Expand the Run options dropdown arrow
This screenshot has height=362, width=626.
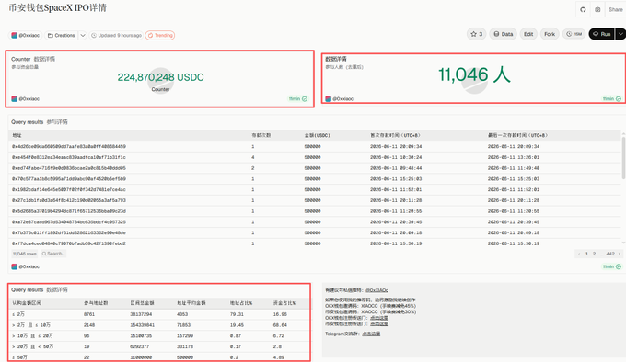coord(620,34)
